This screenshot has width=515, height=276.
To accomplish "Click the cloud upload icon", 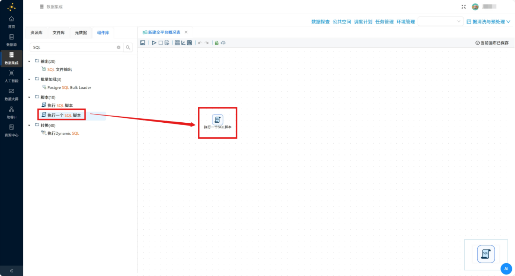I will [x=223, y=43].
